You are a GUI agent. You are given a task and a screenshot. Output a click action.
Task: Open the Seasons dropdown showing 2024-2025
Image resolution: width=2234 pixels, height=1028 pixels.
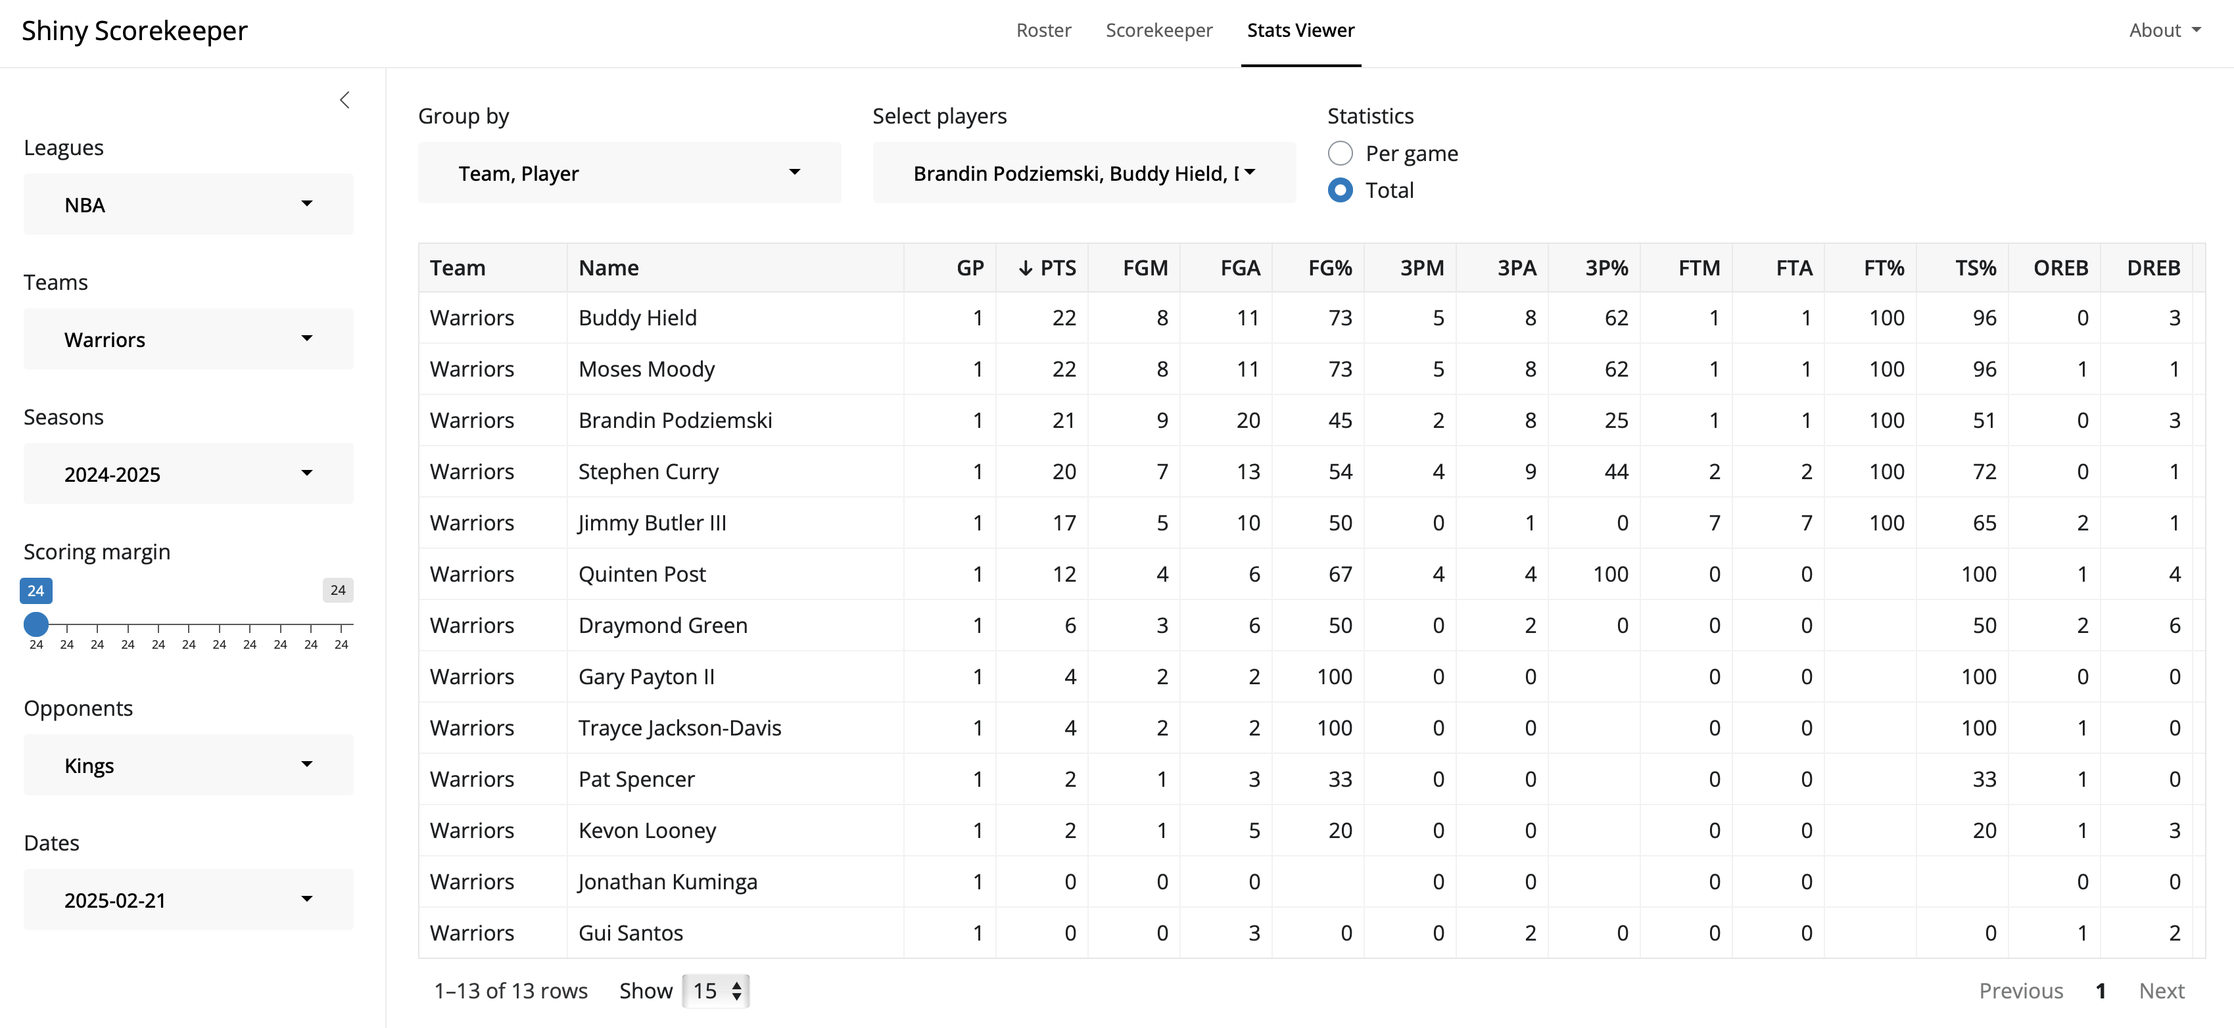click(188, 473)
